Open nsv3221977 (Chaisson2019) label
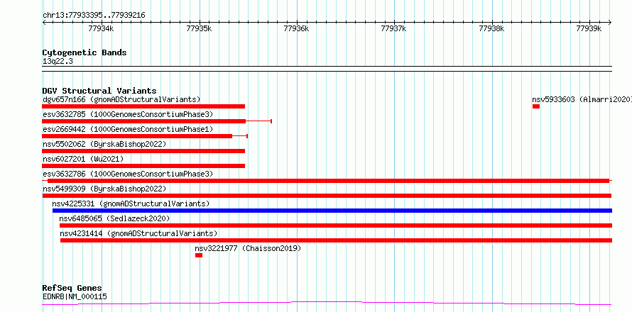 click(x=248, y=248)
